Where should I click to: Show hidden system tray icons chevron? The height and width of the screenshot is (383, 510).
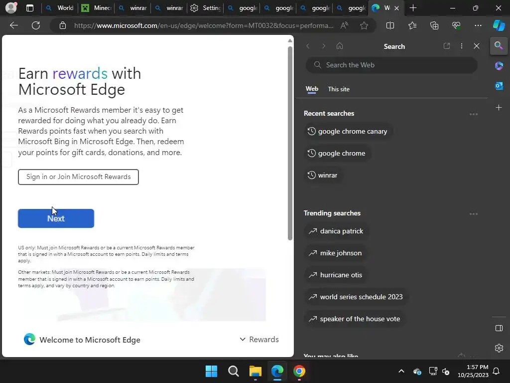tap(401, 371)
